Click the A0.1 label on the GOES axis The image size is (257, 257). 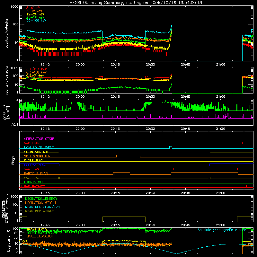[x=15, y=125]
